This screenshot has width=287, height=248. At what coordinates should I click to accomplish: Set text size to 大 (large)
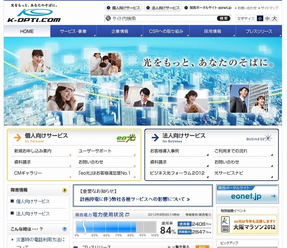(274, 18)
